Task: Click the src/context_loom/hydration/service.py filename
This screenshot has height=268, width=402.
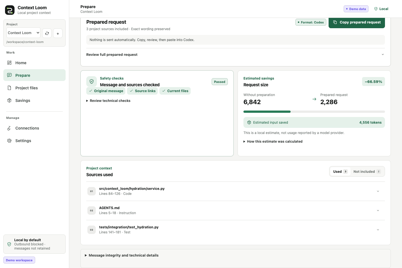Action: [x=132, y=189]
